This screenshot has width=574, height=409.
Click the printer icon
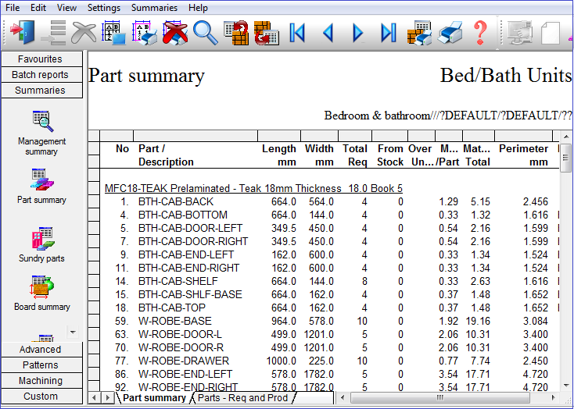tap(450, 32)
